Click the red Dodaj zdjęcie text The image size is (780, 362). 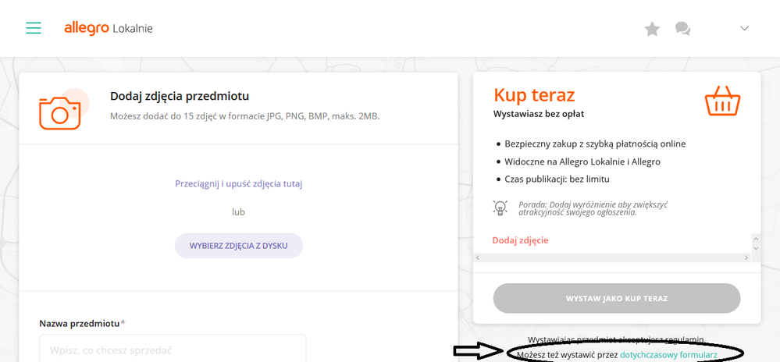(x=520, y=240)
